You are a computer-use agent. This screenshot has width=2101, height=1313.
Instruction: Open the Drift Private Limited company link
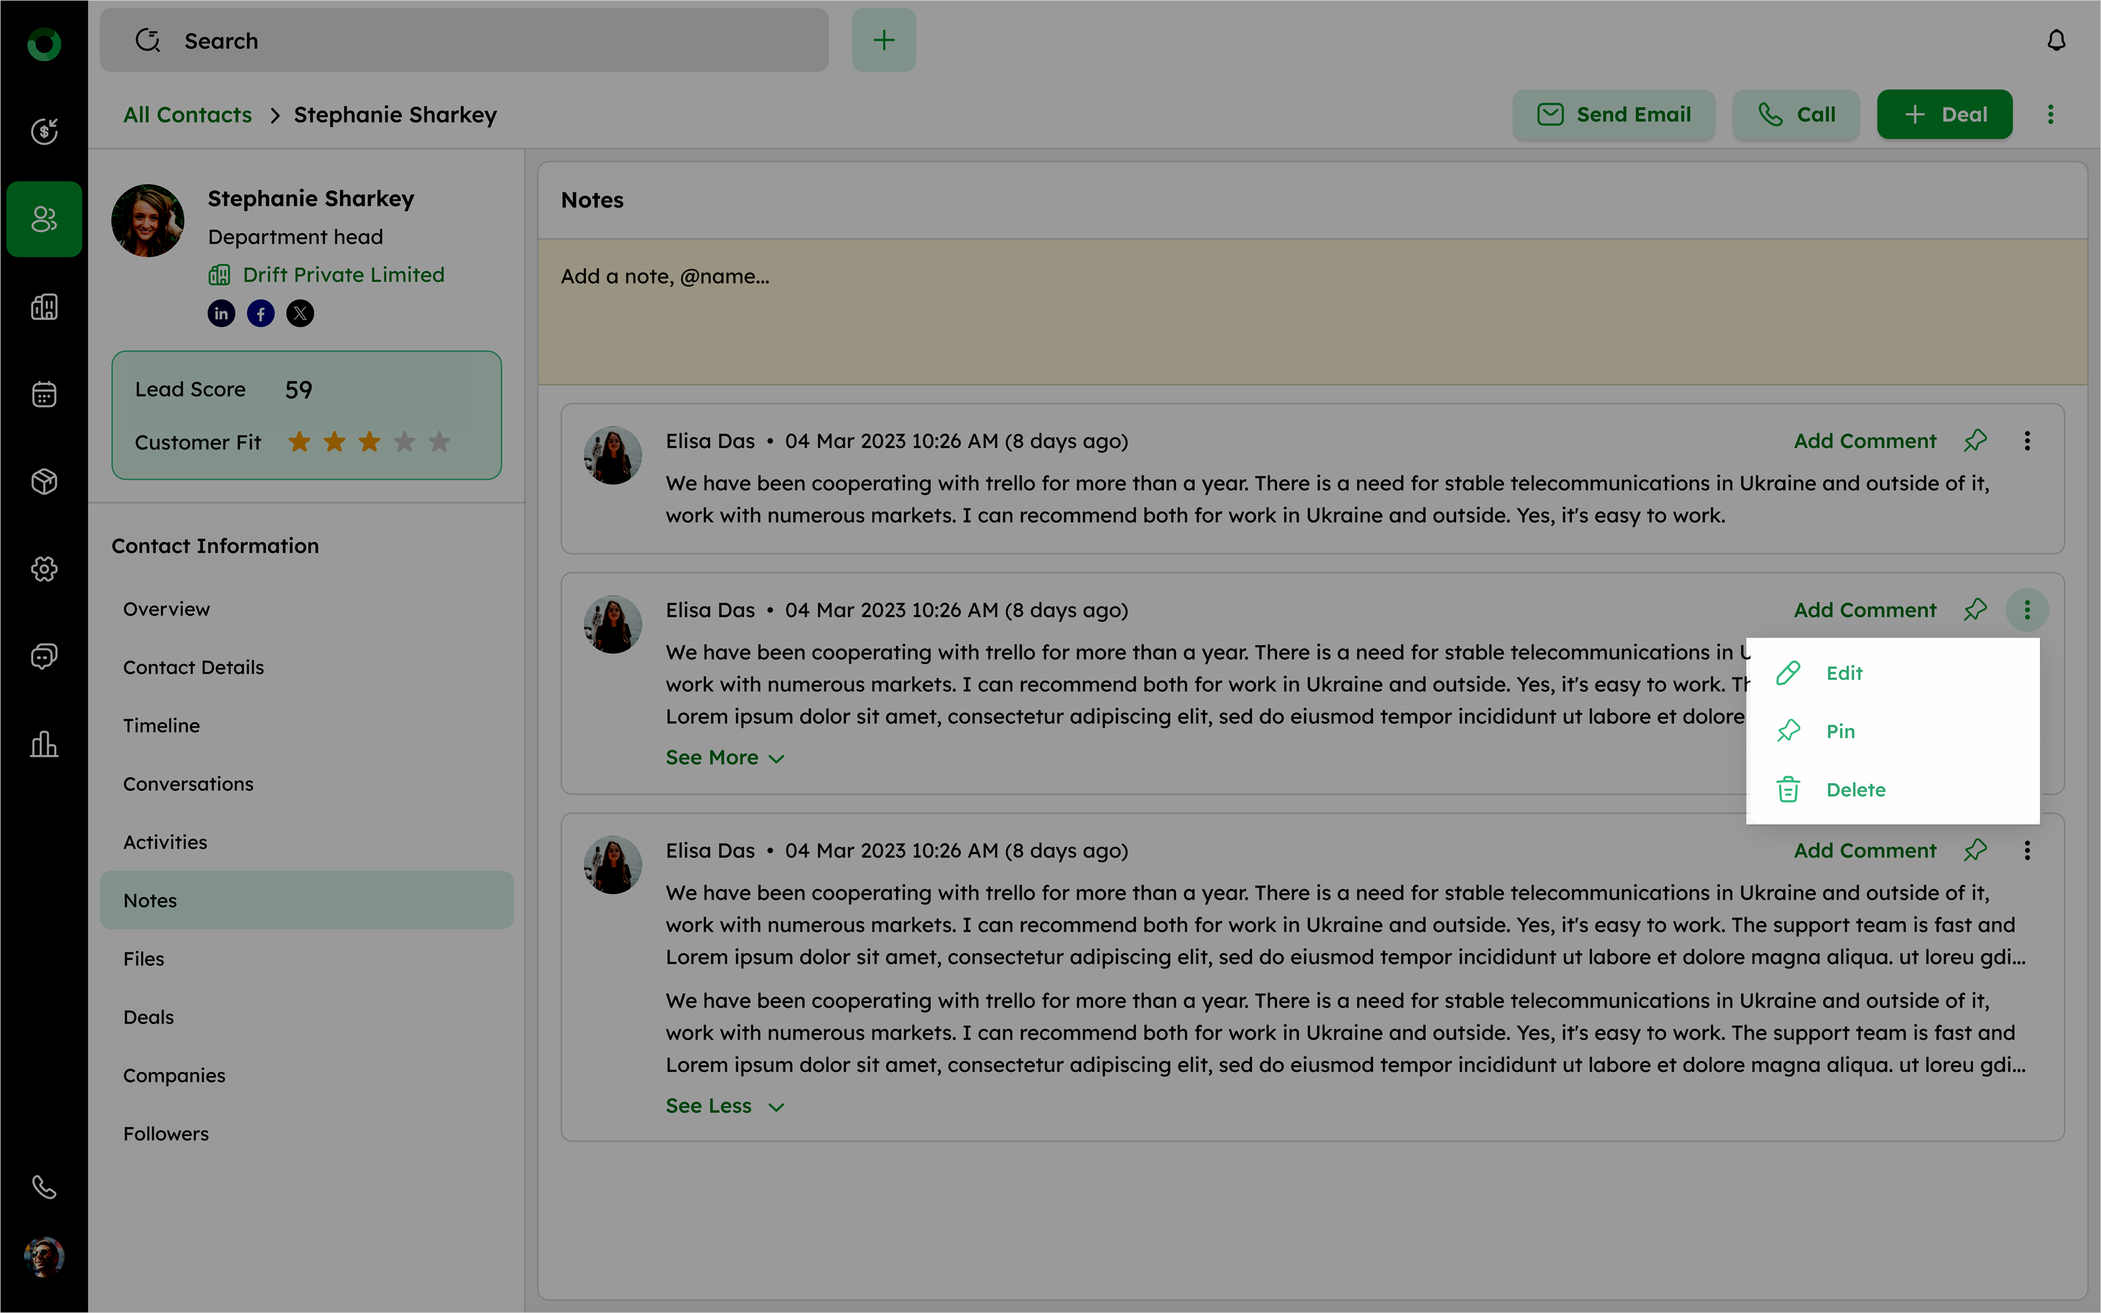[343, 275]
